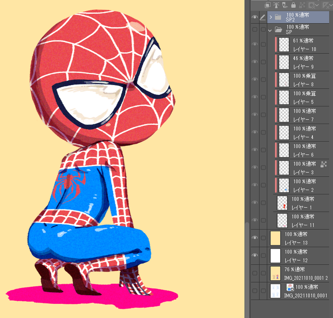This screenshot has height=318, width=333.
Task: Toggle visibility of レイヤー 8
Action: [255, 79]
